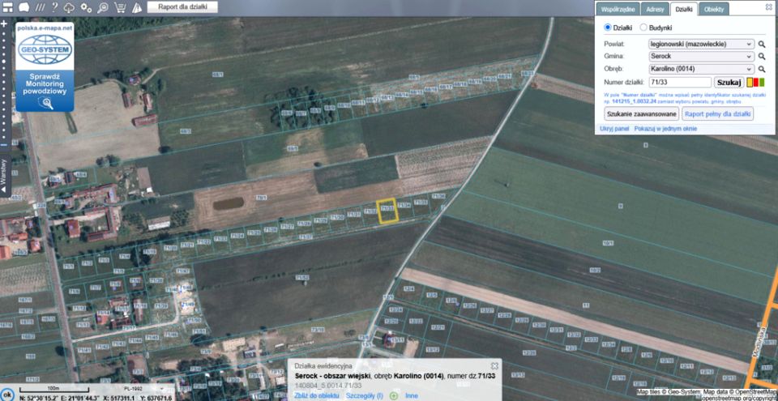Expand the Warstwy side panel
Viewport: 778px width, 401px height.
4,173
